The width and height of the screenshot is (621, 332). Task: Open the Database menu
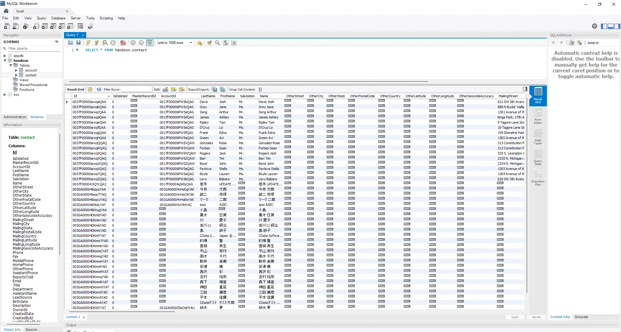[58, 18]
